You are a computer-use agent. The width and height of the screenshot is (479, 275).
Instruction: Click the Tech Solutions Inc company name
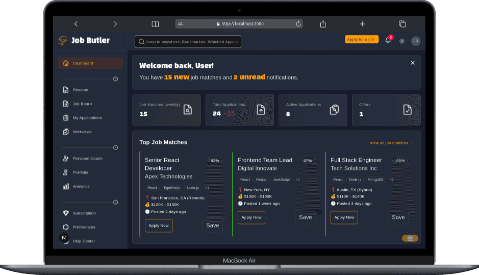[x=354, y=168]
